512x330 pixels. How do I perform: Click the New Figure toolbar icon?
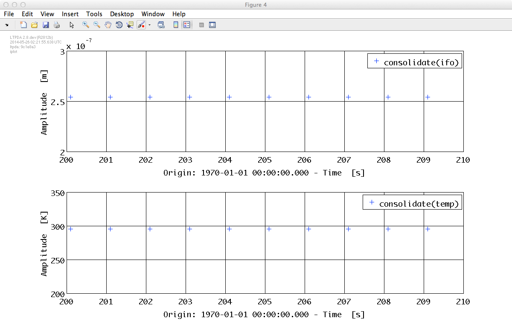pos(23,25)
